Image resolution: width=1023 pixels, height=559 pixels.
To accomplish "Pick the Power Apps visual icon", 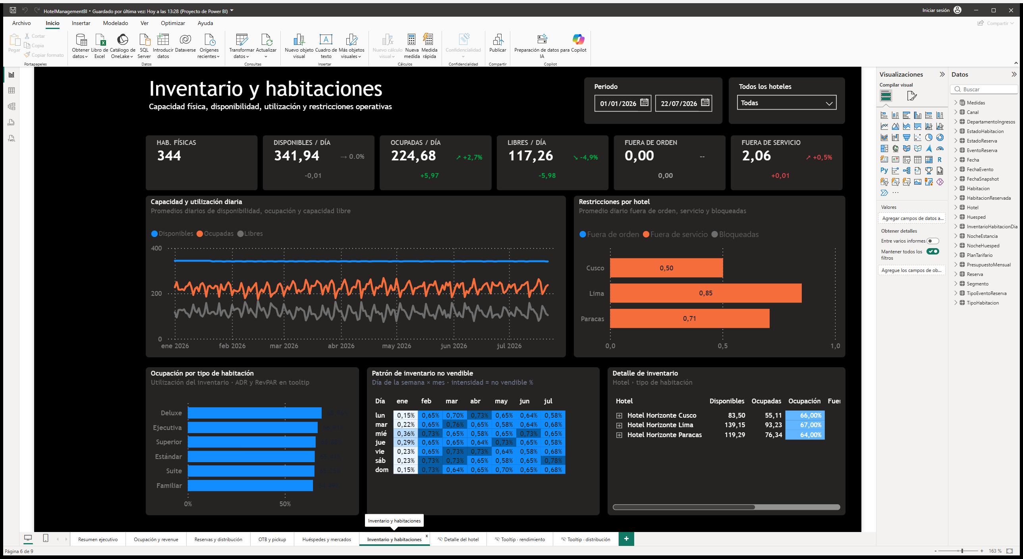I will 940,182.
